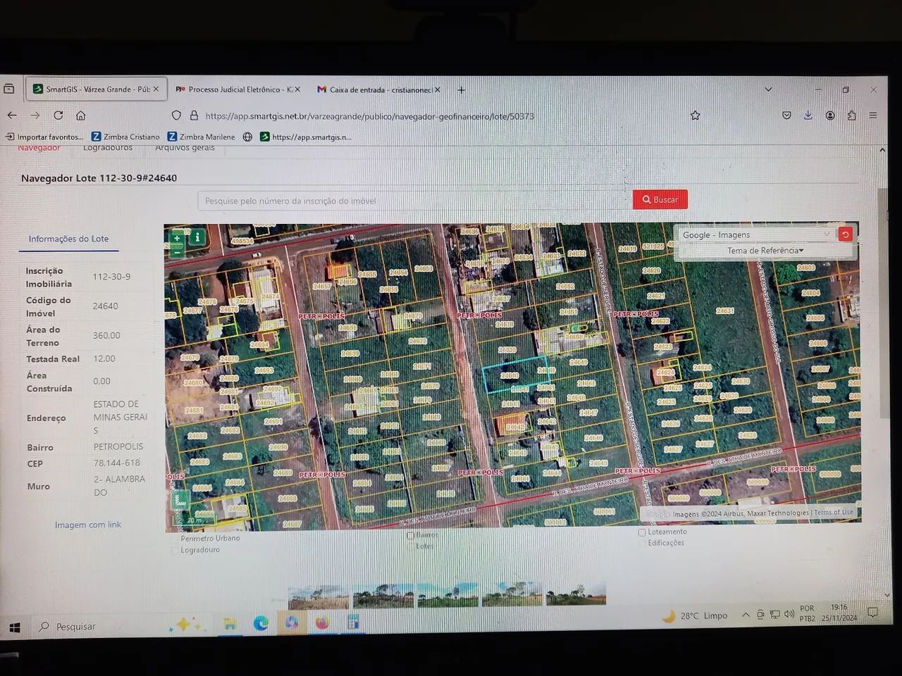This screenshot has height=676, width=902.
Task: Open the calculator app in the taskbar
Action: tap(353, 622)
